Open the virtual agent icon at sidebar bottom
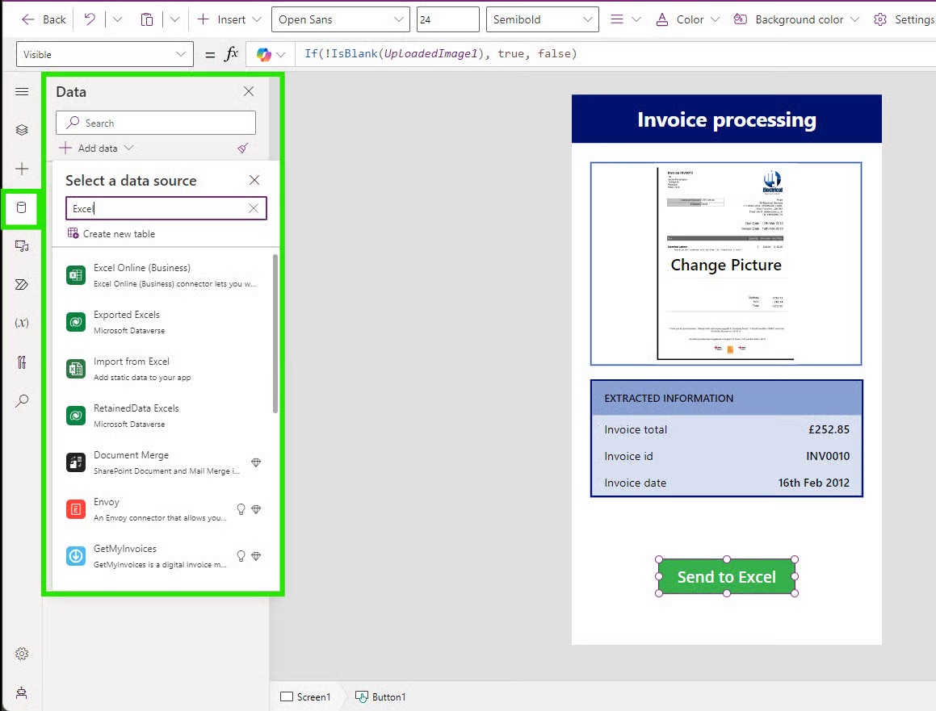The height and width of the screenshot is (711, 936). (22, 692)
